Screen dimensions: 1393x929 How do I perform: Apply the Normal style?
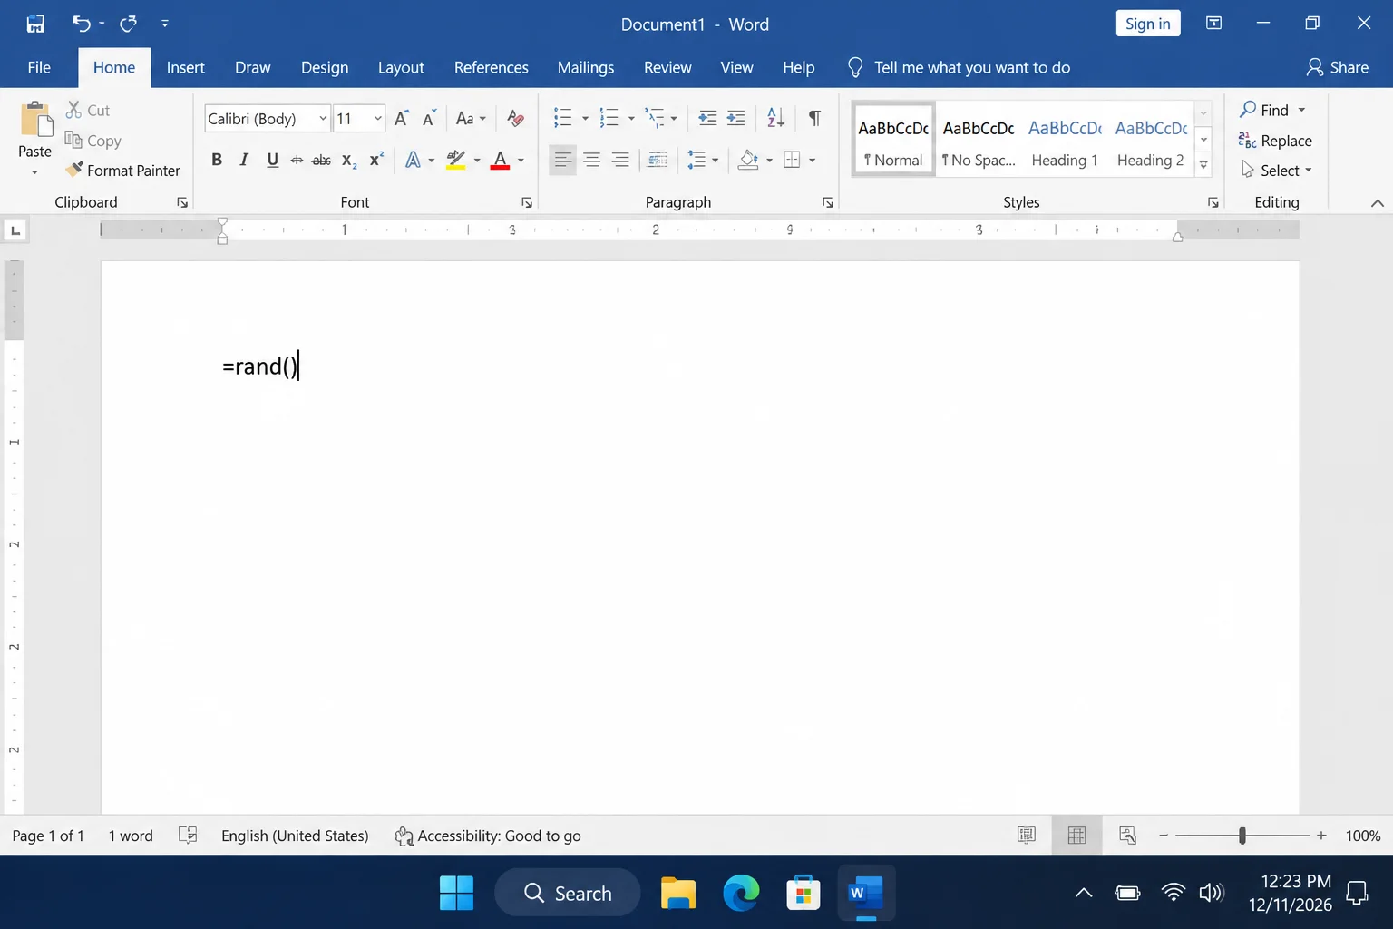coord(893,139)
